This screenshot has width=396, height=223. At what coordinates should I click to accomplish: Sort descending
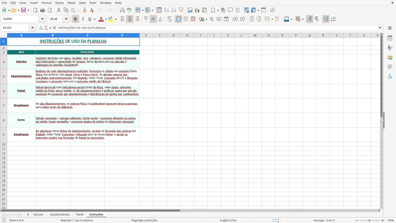point(174,10)
